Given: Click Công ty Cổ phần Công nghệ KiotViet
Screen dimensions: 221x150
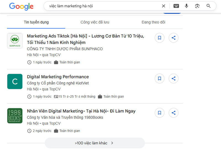Looking at the screenshot, I should (x=58, y=83).
